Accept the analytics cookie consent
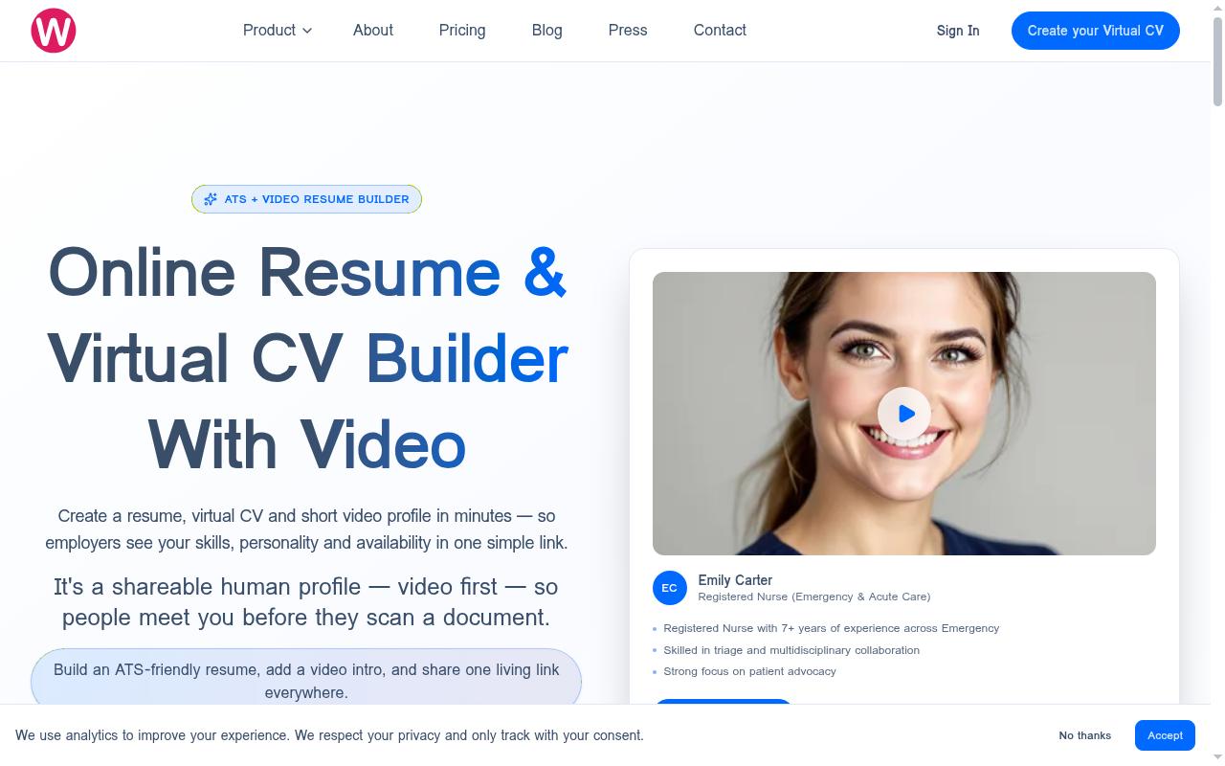This screenshot has height=766, width=1225. click(1165, 735)
